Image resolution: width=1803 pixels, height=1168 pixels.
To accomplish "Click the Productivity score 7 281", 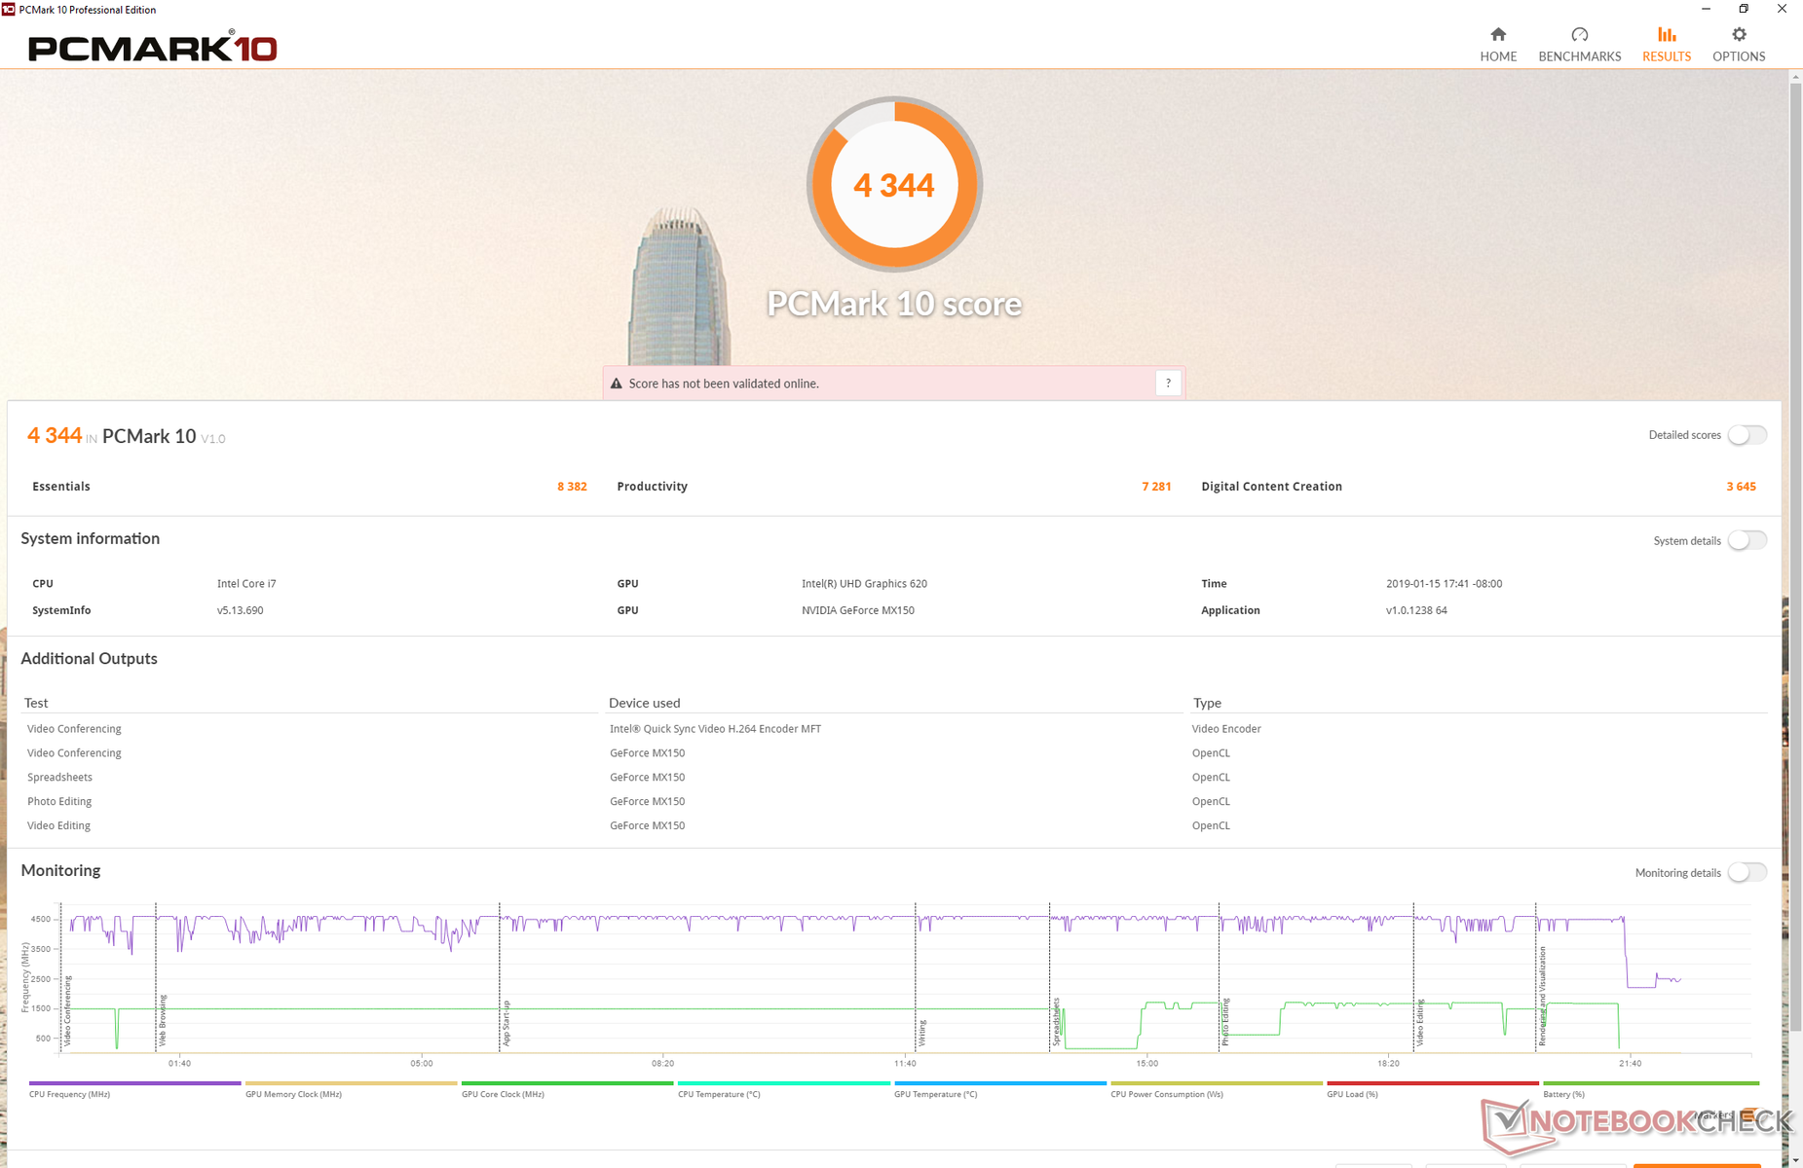I will click(x=1156, y=487).
